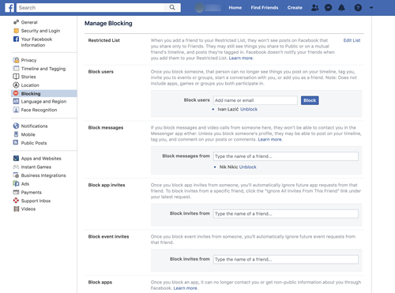The height and width of the screenshot is (293, 395).
Task: Click the Manage Blocking heading
Action: point(108,24)
